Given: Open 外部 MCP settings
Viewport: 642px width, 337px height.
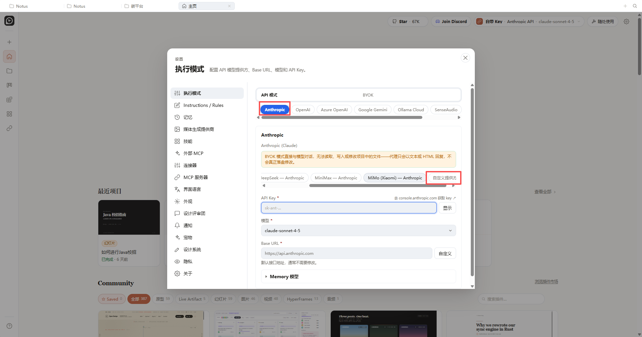Looking at the screenshot, I should click(x=207, y=153).
